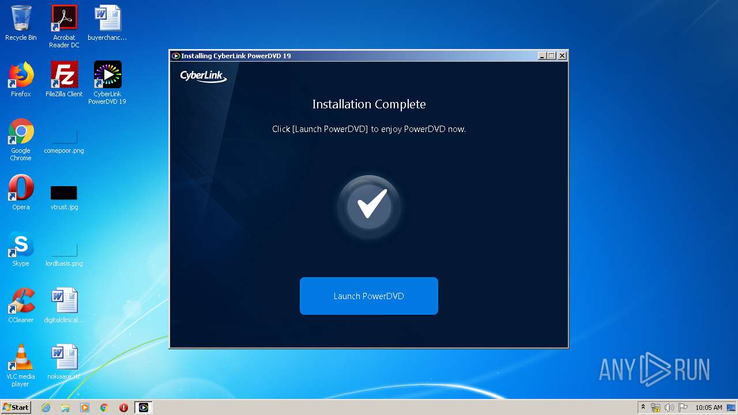Close the Installing CyberLink PowerDVD 19 window
The width and height of the screenshot is (738, 415).
[562, 56]
